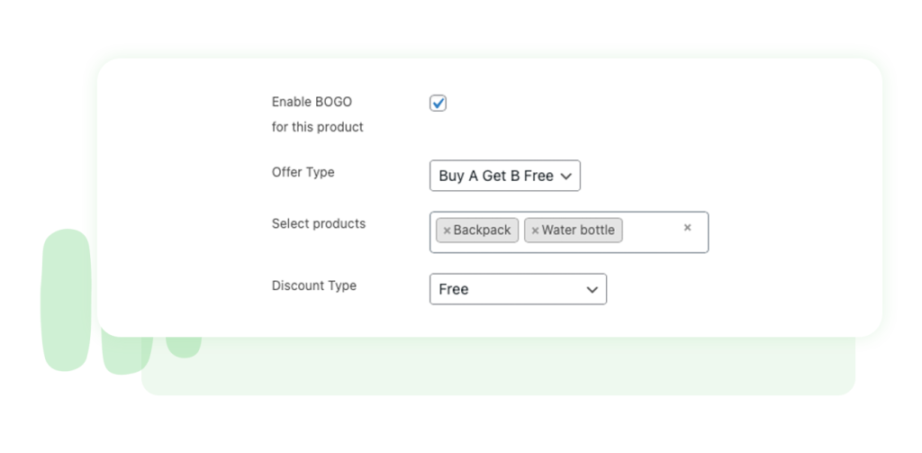Click the Discount Type field label
This screenshot has width=922, height=453.
pyautogui.click(x=314, y=285)
